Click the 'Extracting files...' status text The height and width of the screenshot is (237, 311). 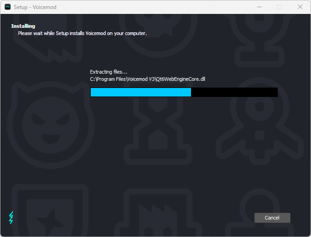pos(108,72)
